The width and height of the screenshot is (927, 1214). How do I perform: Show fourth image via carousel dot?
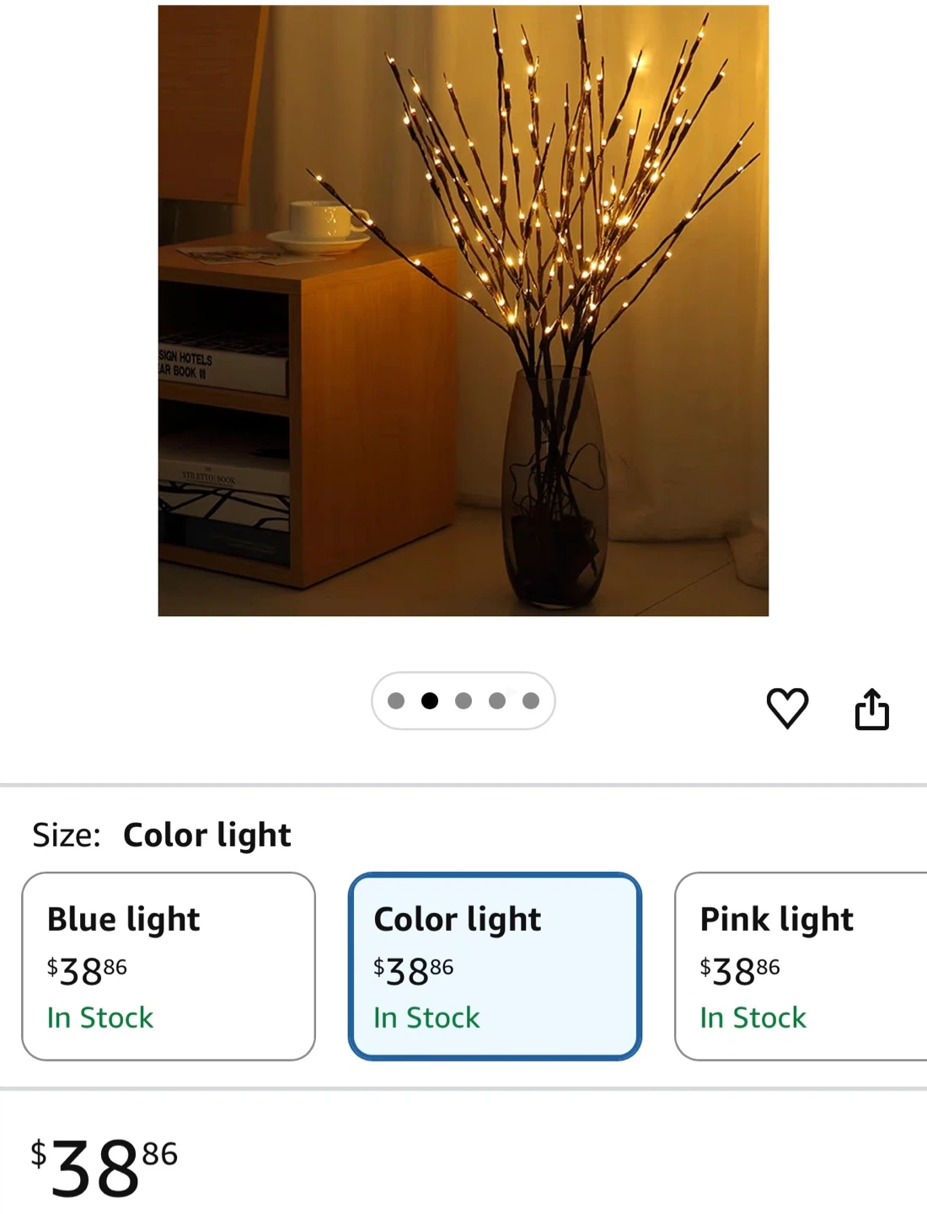click(497, 701)
